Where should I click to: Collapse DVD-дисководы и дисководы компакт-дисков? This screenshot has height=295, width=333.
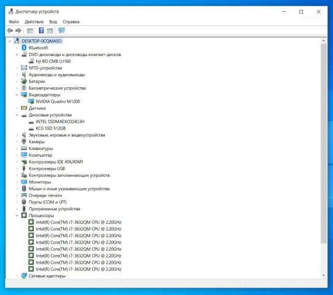coord(17,55)
